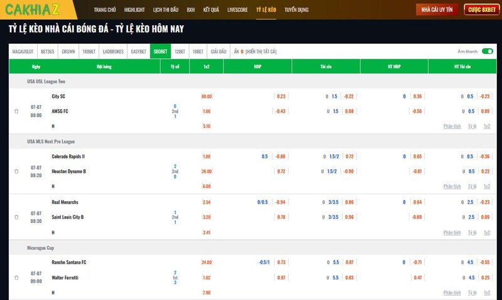Open 1x2 link for Real Monarchs match
This screenshot has height=300, width=502.
487,232
